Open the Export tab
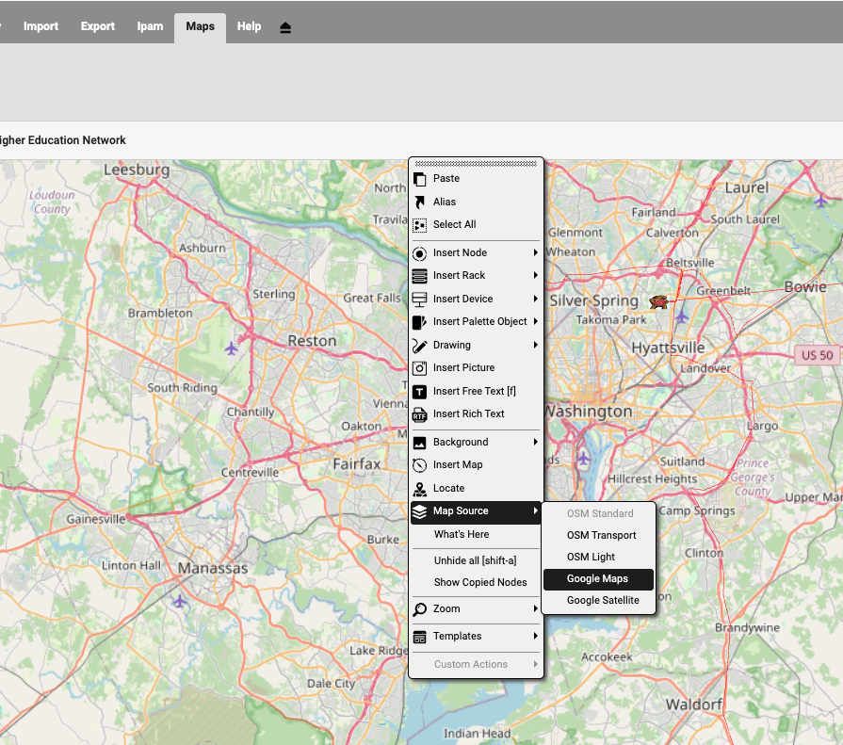The width and height of the screenshot is (843, 745). pyautogui.click(x=98, y=26)
